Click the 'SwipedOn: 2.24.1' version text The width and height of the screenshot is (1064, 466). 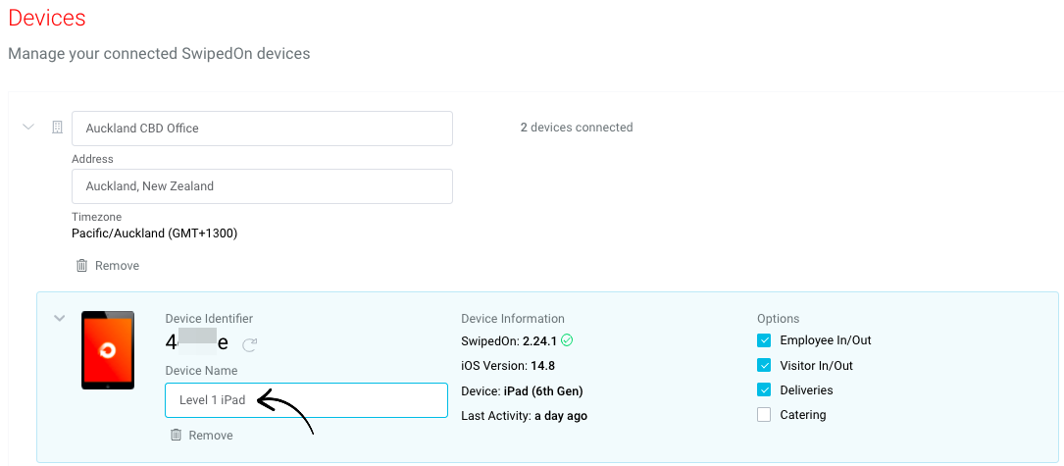[x=510, y=340]
